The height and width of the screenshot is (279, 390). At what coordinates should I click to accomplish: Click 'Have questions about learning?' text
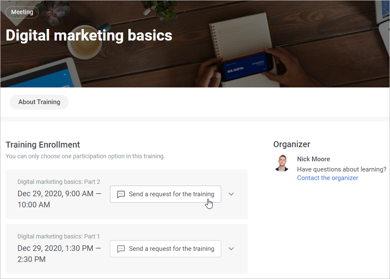341,169
